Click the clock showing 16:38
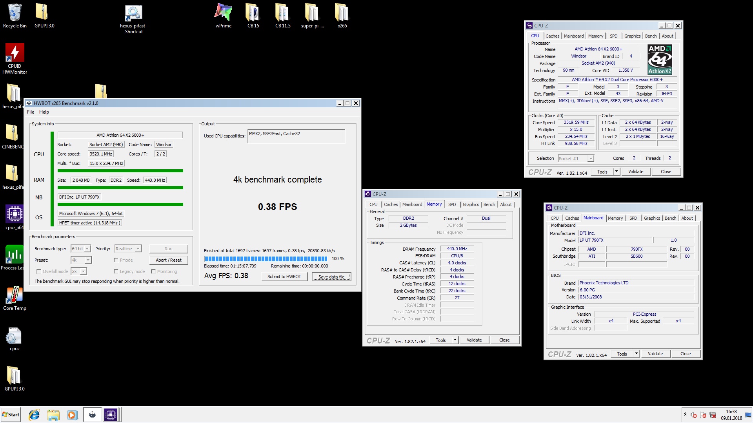Viewport: 753px width, 423px height. (x=731, y=412)
